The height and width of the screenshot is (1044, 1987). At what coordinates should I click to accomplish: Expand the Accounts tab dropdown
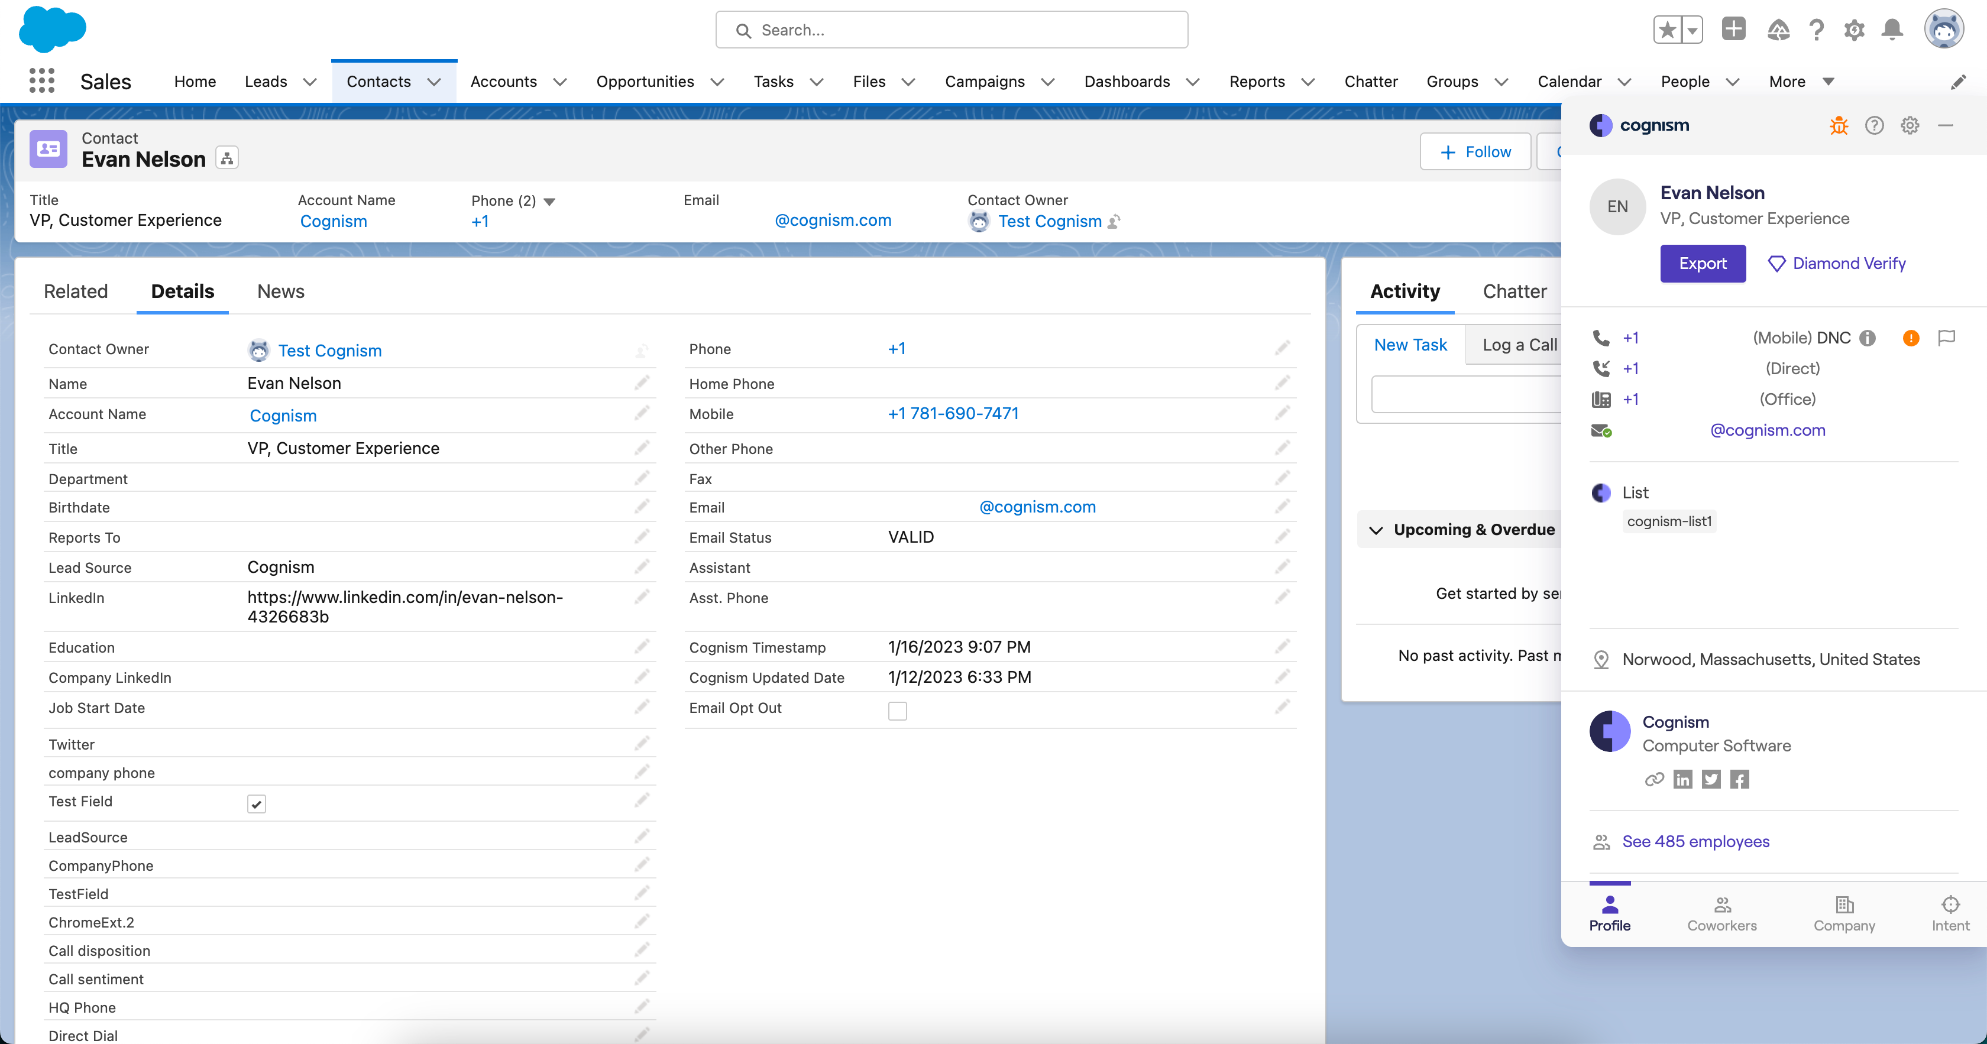[x=561, y=82]
